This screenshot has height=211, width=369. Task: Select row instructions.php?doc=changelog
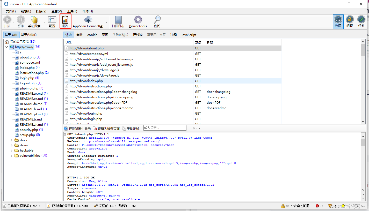coord(172,92)
